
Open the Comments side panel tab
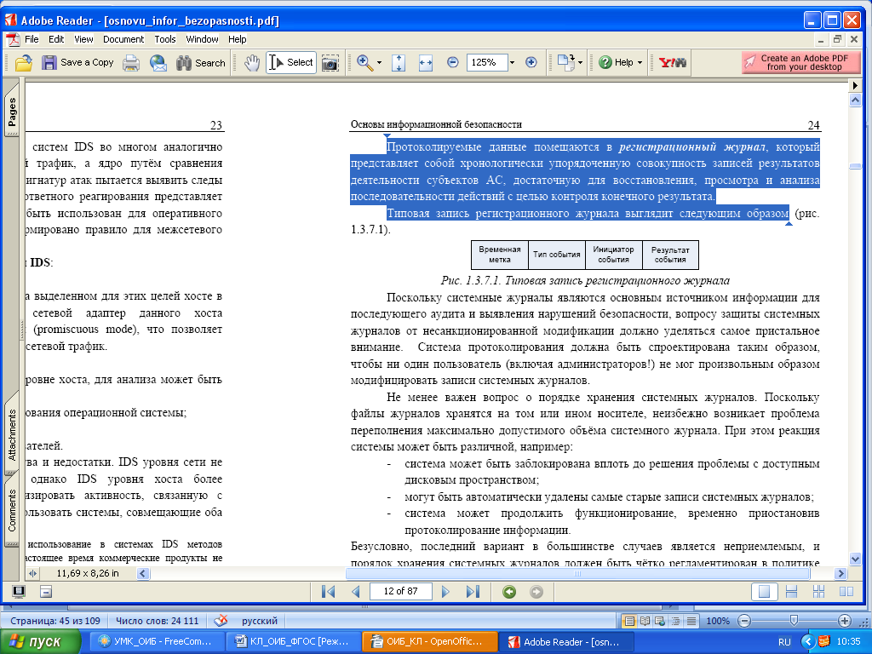pyautogui.click(x=12, y=510)
